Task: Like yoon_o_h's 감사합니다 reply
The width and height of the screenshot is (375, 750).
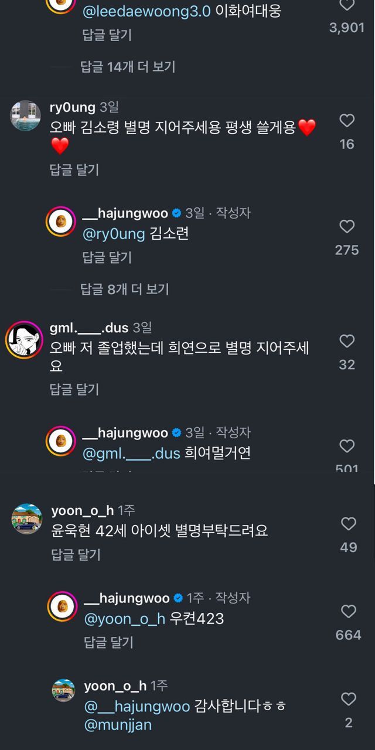Action: pyautogui.click(x=349, y=699)
